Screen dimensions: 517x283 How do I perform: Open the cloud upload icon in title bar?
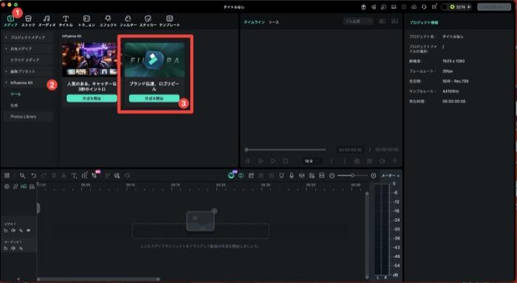tap(414, 7)
